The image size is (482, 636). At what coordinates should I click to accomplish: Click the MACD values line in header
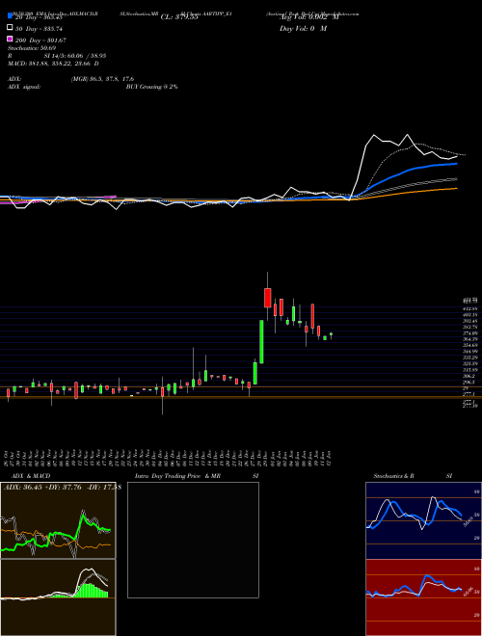point(53,64)
